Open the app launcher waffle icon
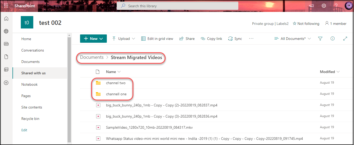Image resolution: width=354 pixels, height=145 pixels. click(6, 6)
